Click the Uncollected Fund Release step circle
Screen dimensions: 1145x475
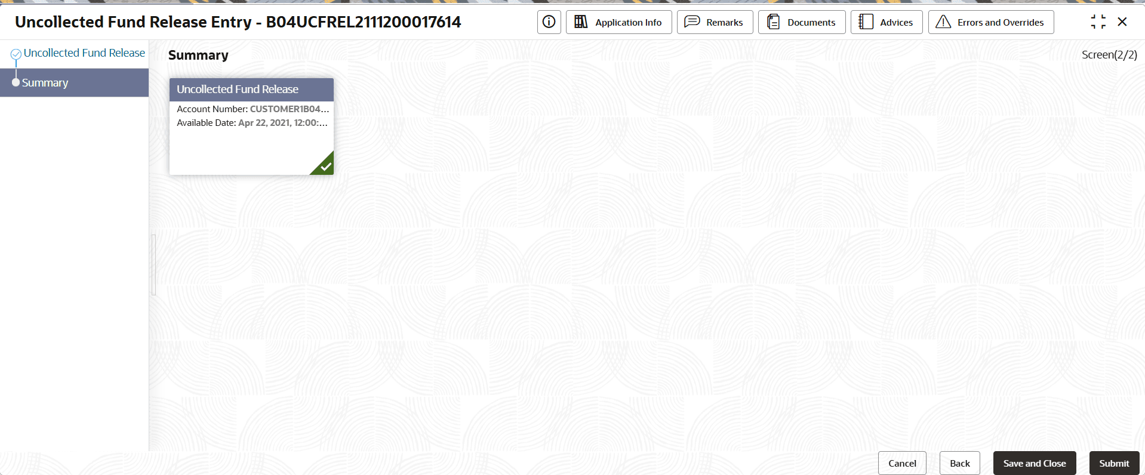point(16,54)
